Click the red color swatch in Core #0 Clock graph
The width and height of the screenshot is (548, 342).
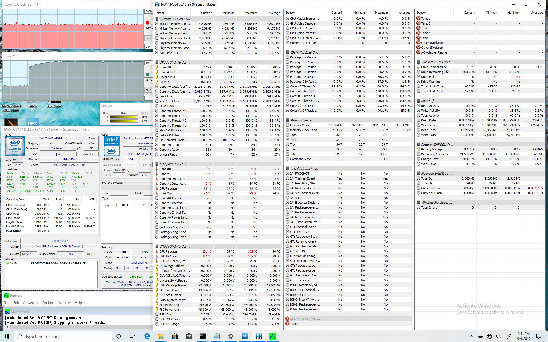point(148,23)
